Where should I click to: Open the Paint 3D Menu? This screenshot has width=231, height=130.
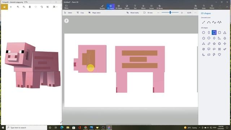click(x=66, y=6)
